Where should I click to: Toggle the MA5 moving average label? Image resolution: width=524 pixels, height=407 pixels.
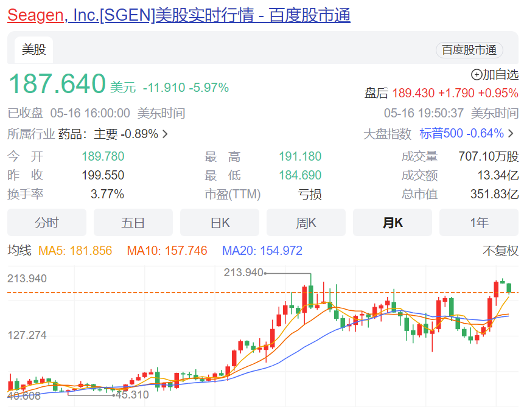[75, 251]
